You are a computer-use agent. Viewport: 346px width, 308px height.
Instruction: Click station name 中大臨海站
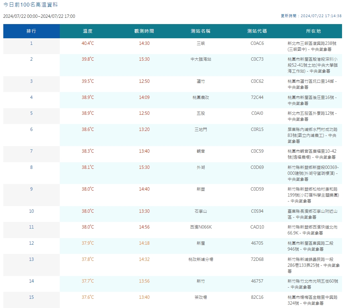[x=201, y=59]
